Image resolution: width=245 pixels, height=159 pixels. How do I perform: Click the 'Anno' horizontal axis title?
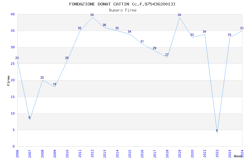(238, 156)
